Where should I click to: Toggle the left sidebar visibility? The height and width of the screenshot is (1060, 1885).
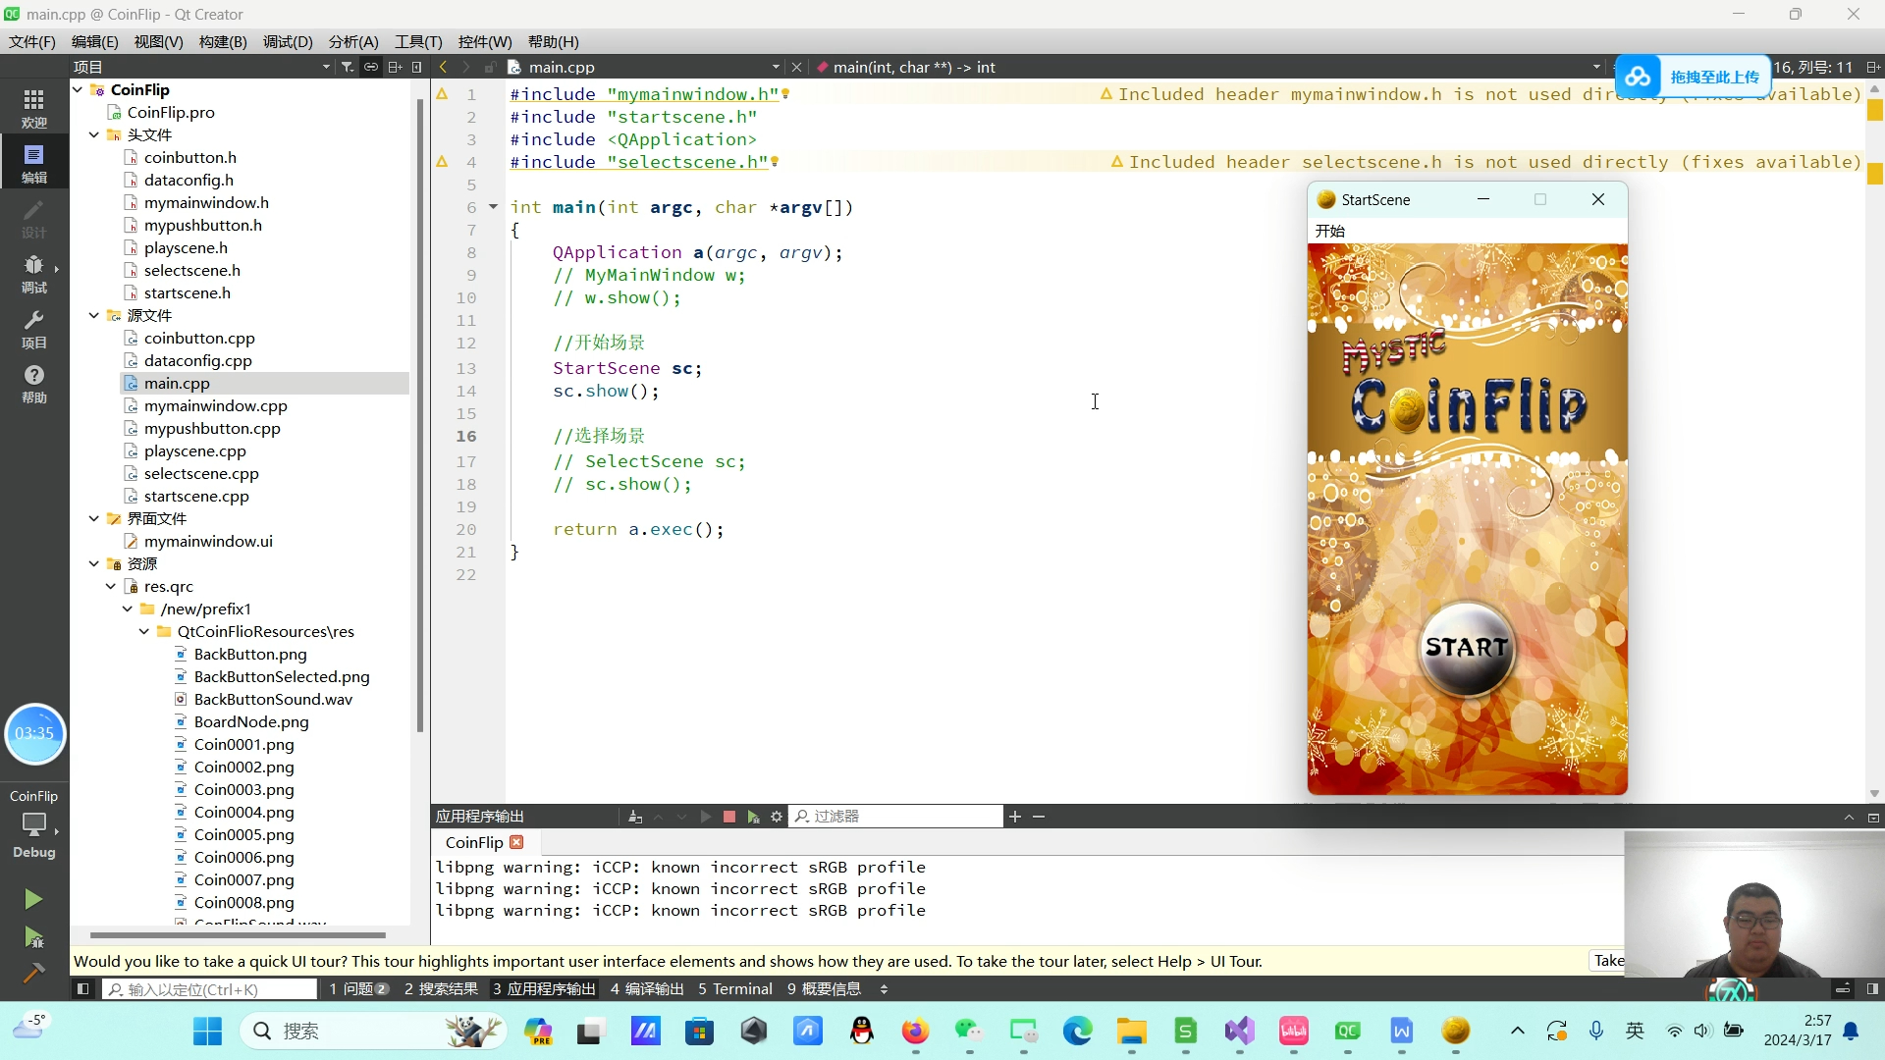82,989
